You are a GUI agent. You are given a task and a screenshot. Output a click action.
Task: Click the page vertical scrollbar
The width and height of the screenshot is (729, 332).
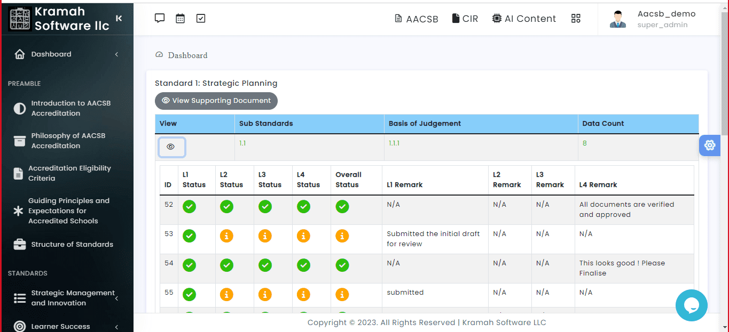pos(725,80)
